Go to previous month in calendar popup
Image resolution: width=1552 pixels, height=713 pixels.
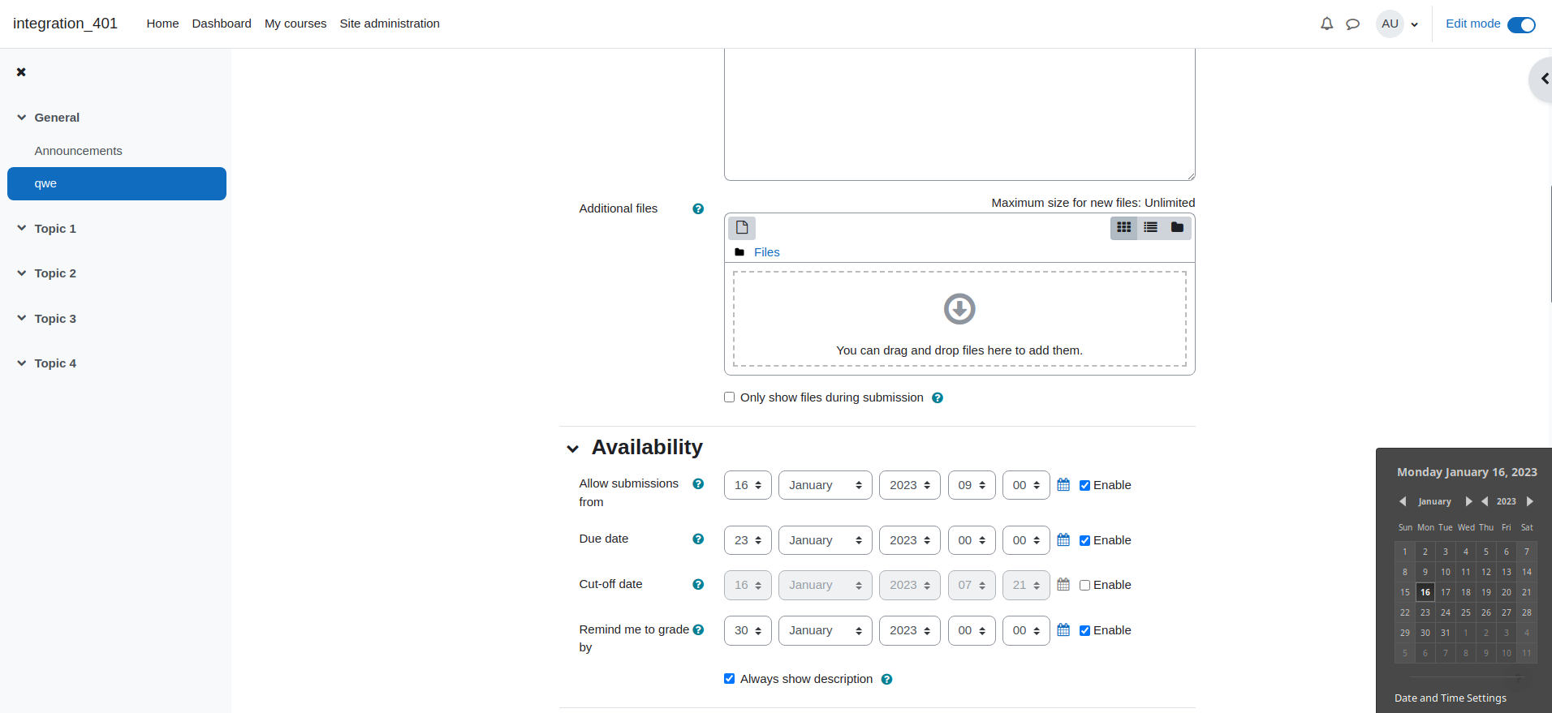coord(1402,501)
